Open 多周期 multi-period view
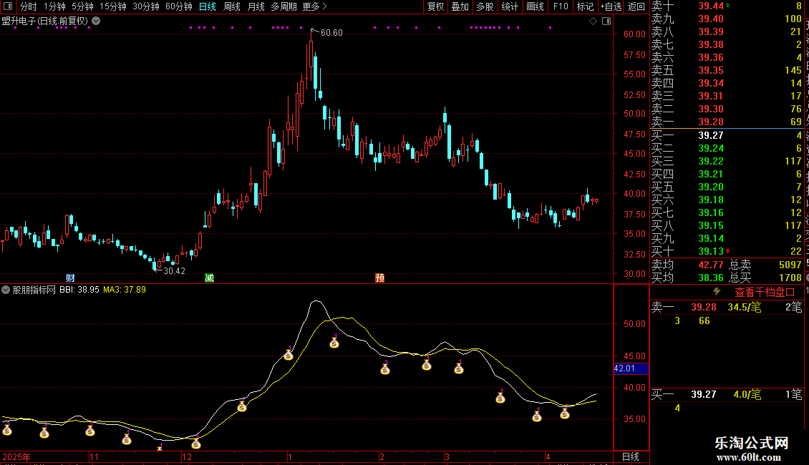The height and width of the screenshot is (465, 809). 284,6
